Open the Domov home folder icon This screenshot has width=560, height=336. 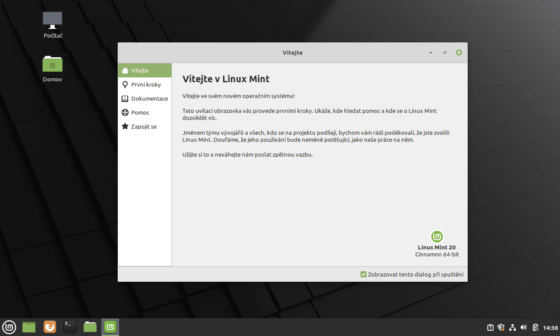52,66
